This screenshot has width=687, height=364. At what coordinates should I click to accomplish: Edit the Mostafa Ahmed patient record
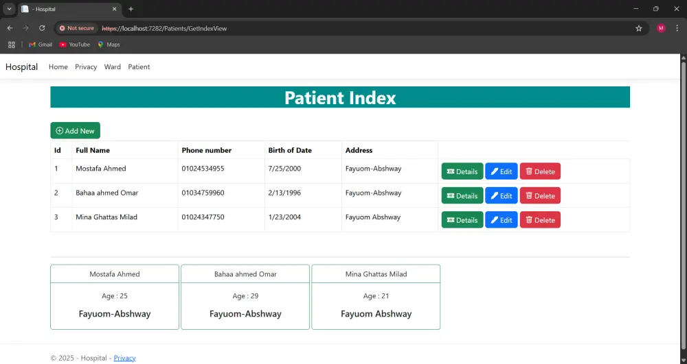tap(502, 171)
